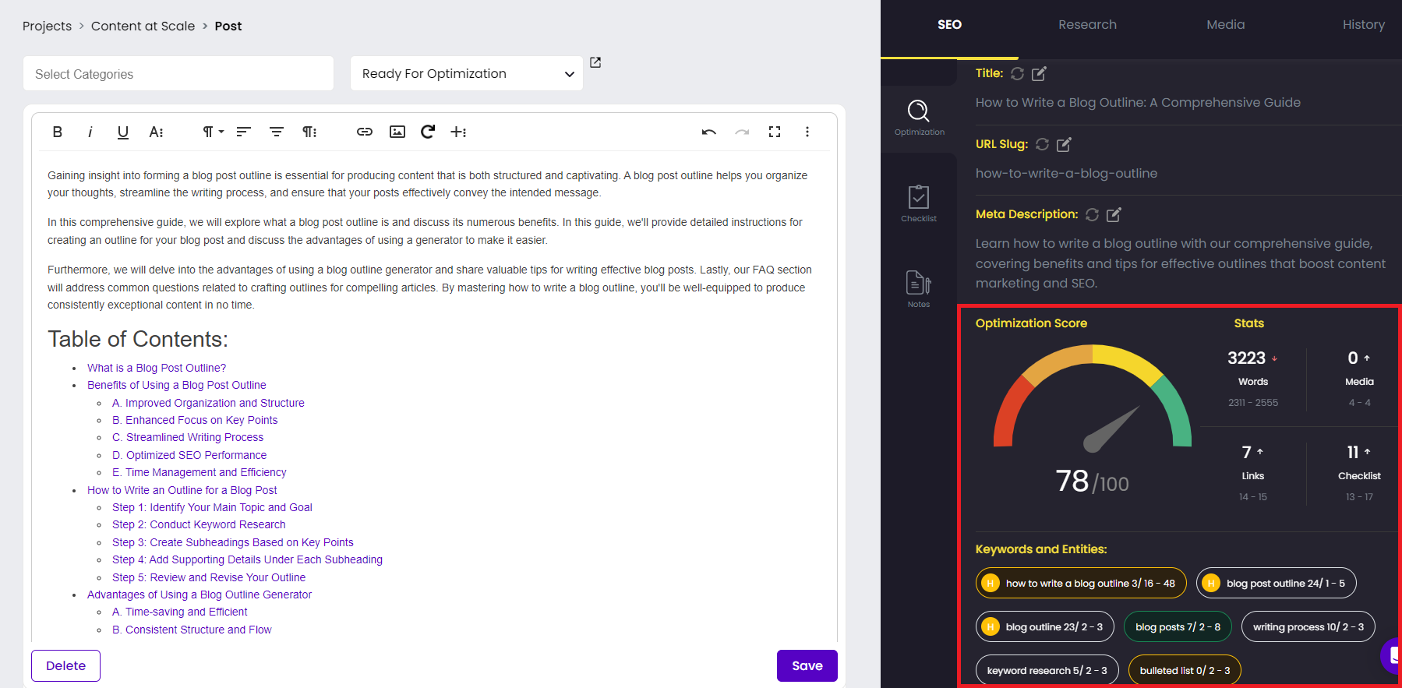Undo the last edit

point(708,132)
